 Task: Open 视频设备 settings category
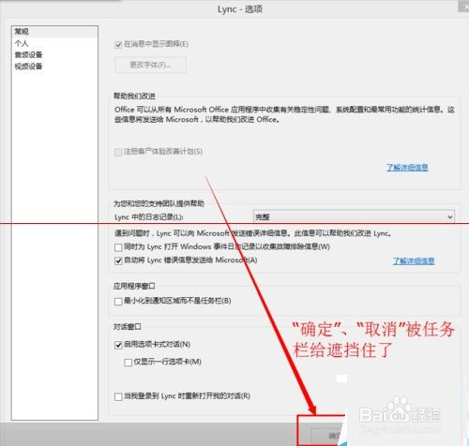pos(54,67)
